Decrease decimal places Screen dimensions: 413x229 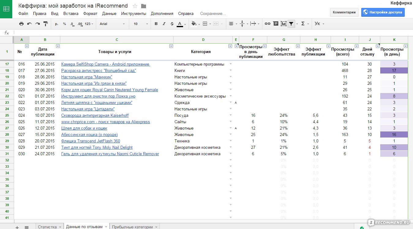pyautogui.click(x=72, y=24)
